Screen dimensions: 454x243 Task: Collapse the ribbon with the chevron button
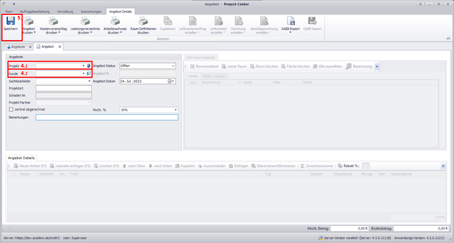[448, 38]
